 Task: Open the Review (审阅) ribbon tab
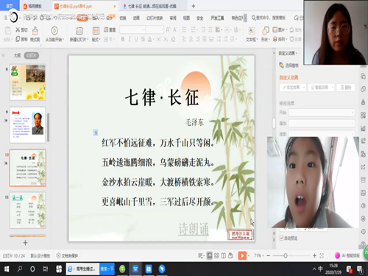pyautogui.click(x=173, y=18)
